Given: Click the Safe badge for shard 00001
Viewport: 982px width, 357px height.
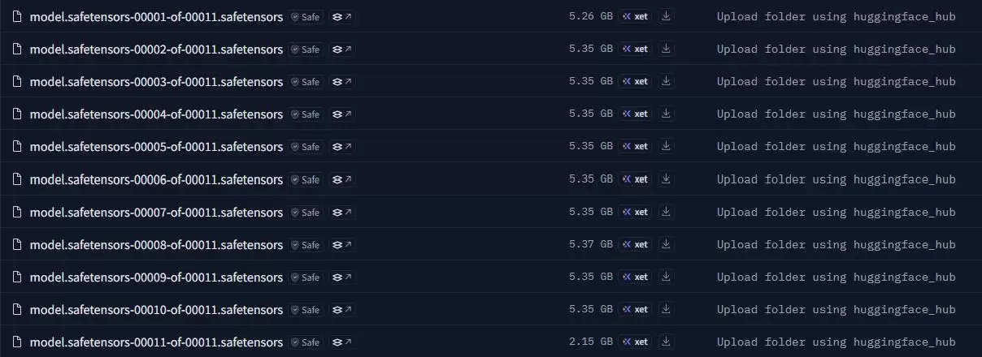Looking at the screenshot, I should tap(306, 17).
